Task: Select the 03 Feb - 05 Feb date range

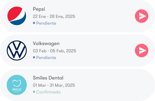Action: click(x=54, y=51)
